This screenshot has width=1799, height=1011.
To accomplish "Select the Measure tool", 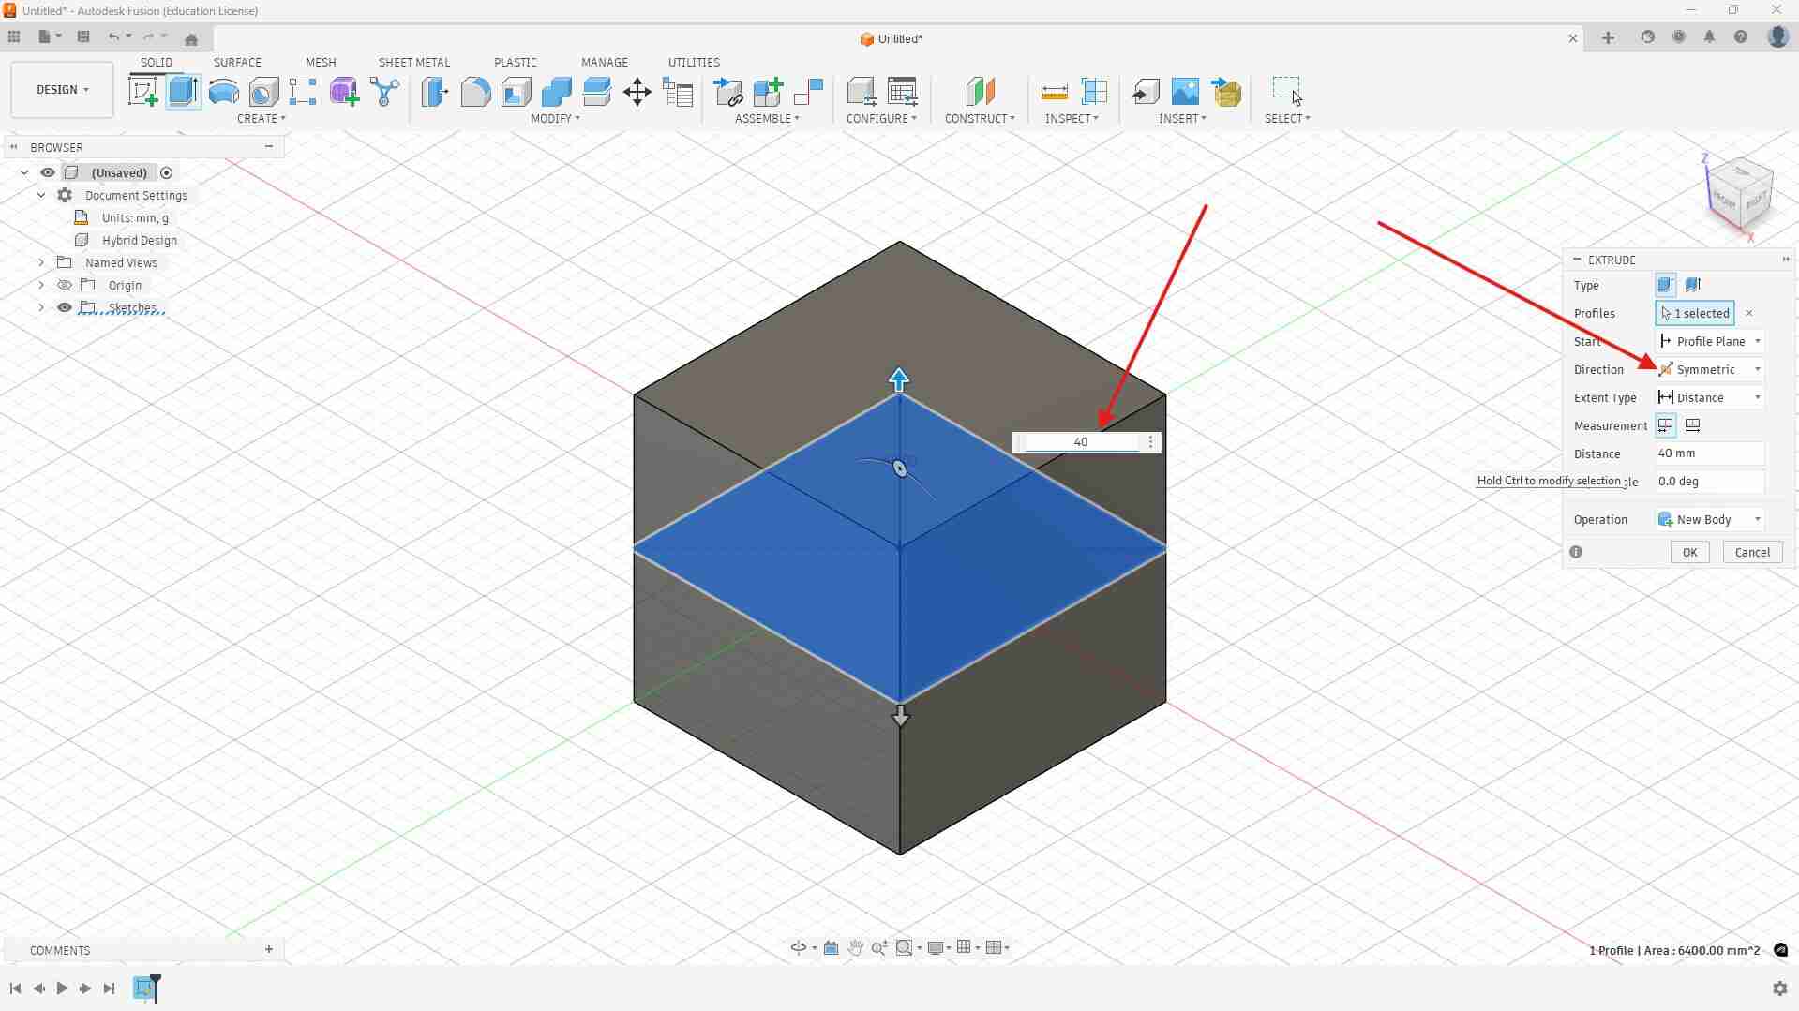I will [1055, 92].
